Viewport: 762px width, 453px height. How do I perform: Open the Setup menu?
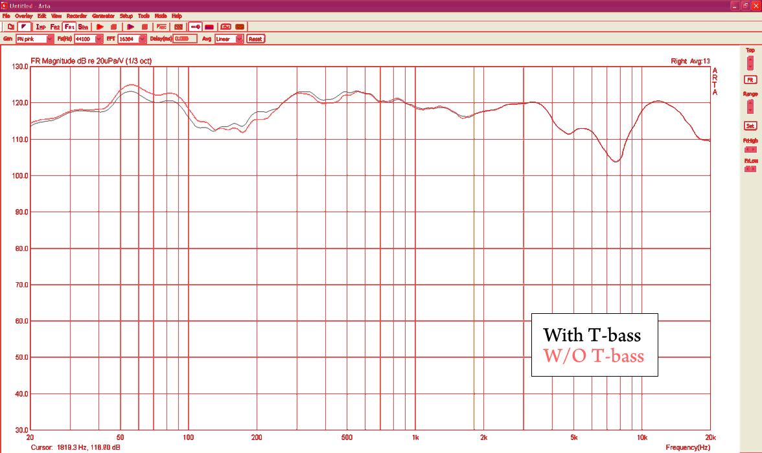126,16
